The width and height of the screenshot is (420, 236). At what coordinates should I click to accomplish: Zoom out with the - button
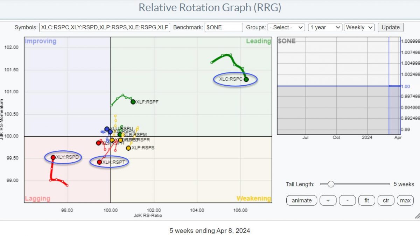click(x=347, y=200)
